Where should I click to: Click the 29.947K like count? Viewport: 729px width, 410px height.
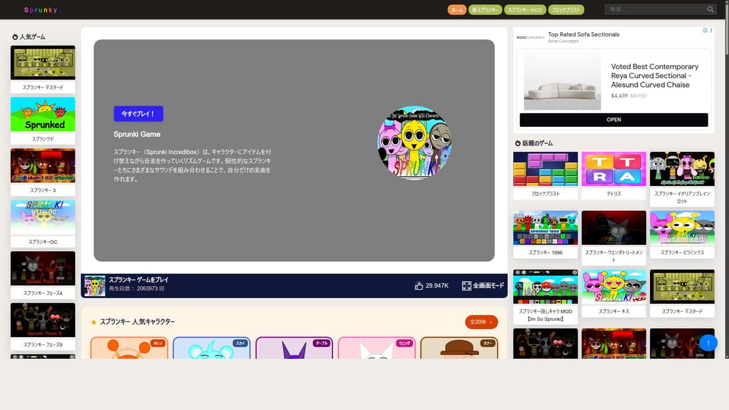click(x=437, y=285)
